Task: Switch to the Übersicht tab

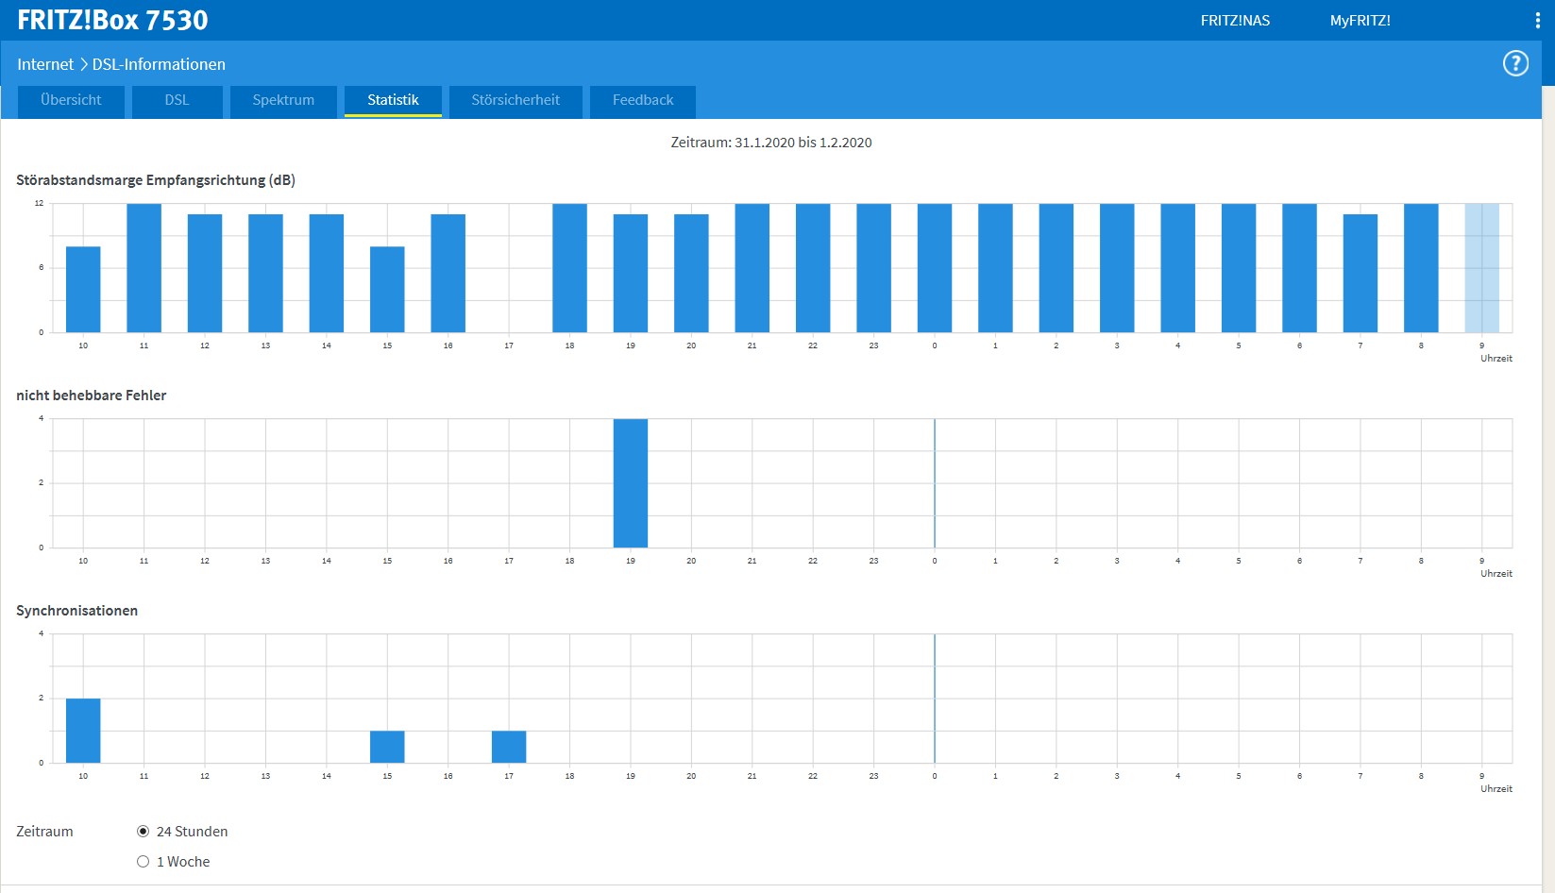Action: tap(71, 100)
